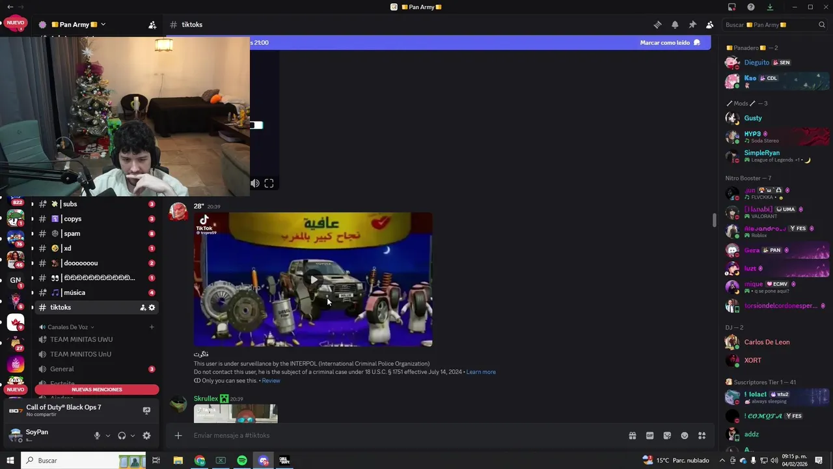Open the apps launcher icon

pos(702,436)
